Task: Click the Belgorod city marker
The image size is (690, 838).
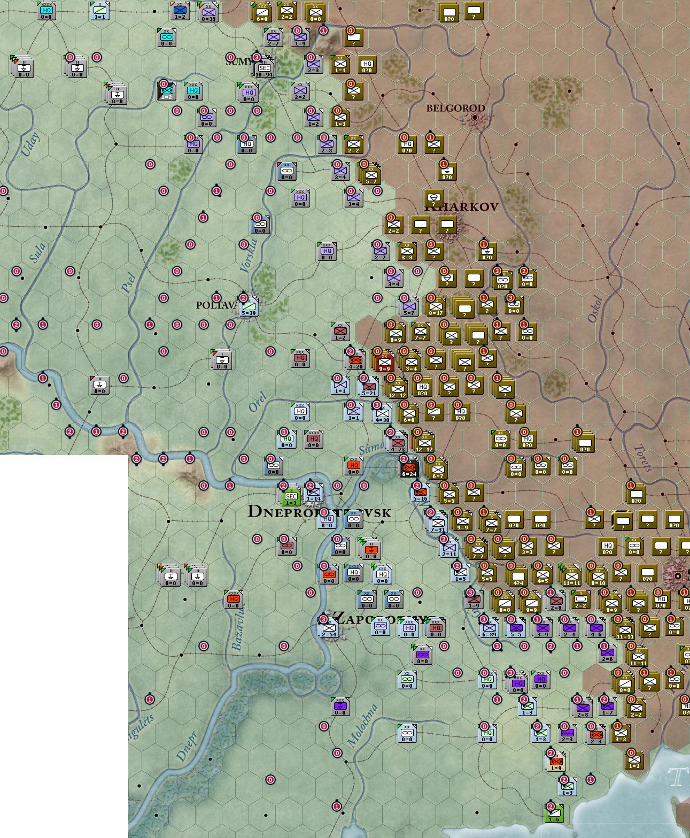Action: click(x=475, y=118)
